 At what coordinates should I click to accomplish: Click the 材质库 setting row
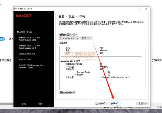coord(92,75)
